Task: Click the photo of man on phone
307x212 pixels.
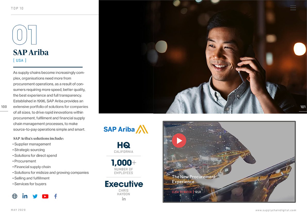Action: point(203,57)
